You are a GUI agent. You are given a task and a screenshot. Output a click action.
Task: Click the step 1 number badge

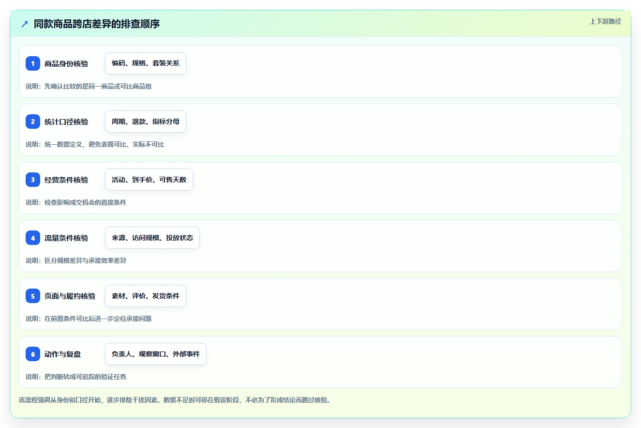[x=33, y=63]
